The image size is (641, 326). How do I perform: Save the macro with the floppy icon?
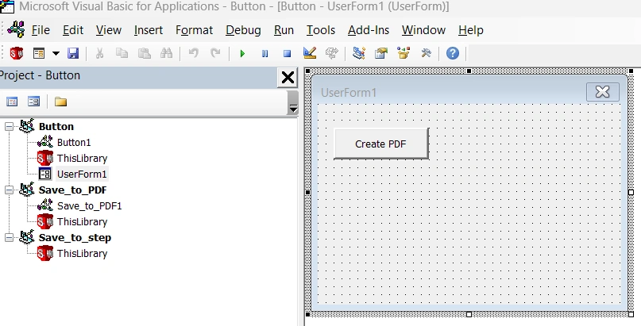click(73, 53)
